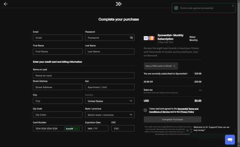Open the Privacy Policy link
The height and width of the screenshot is (147, 240).
tap(187, 112)
